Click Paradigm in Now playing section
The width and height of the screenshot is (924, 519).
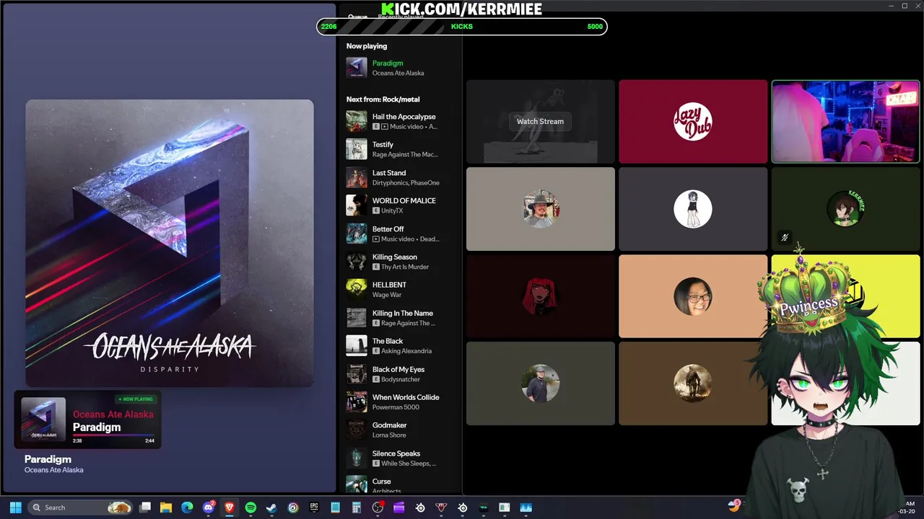click(x=388, y=63)
